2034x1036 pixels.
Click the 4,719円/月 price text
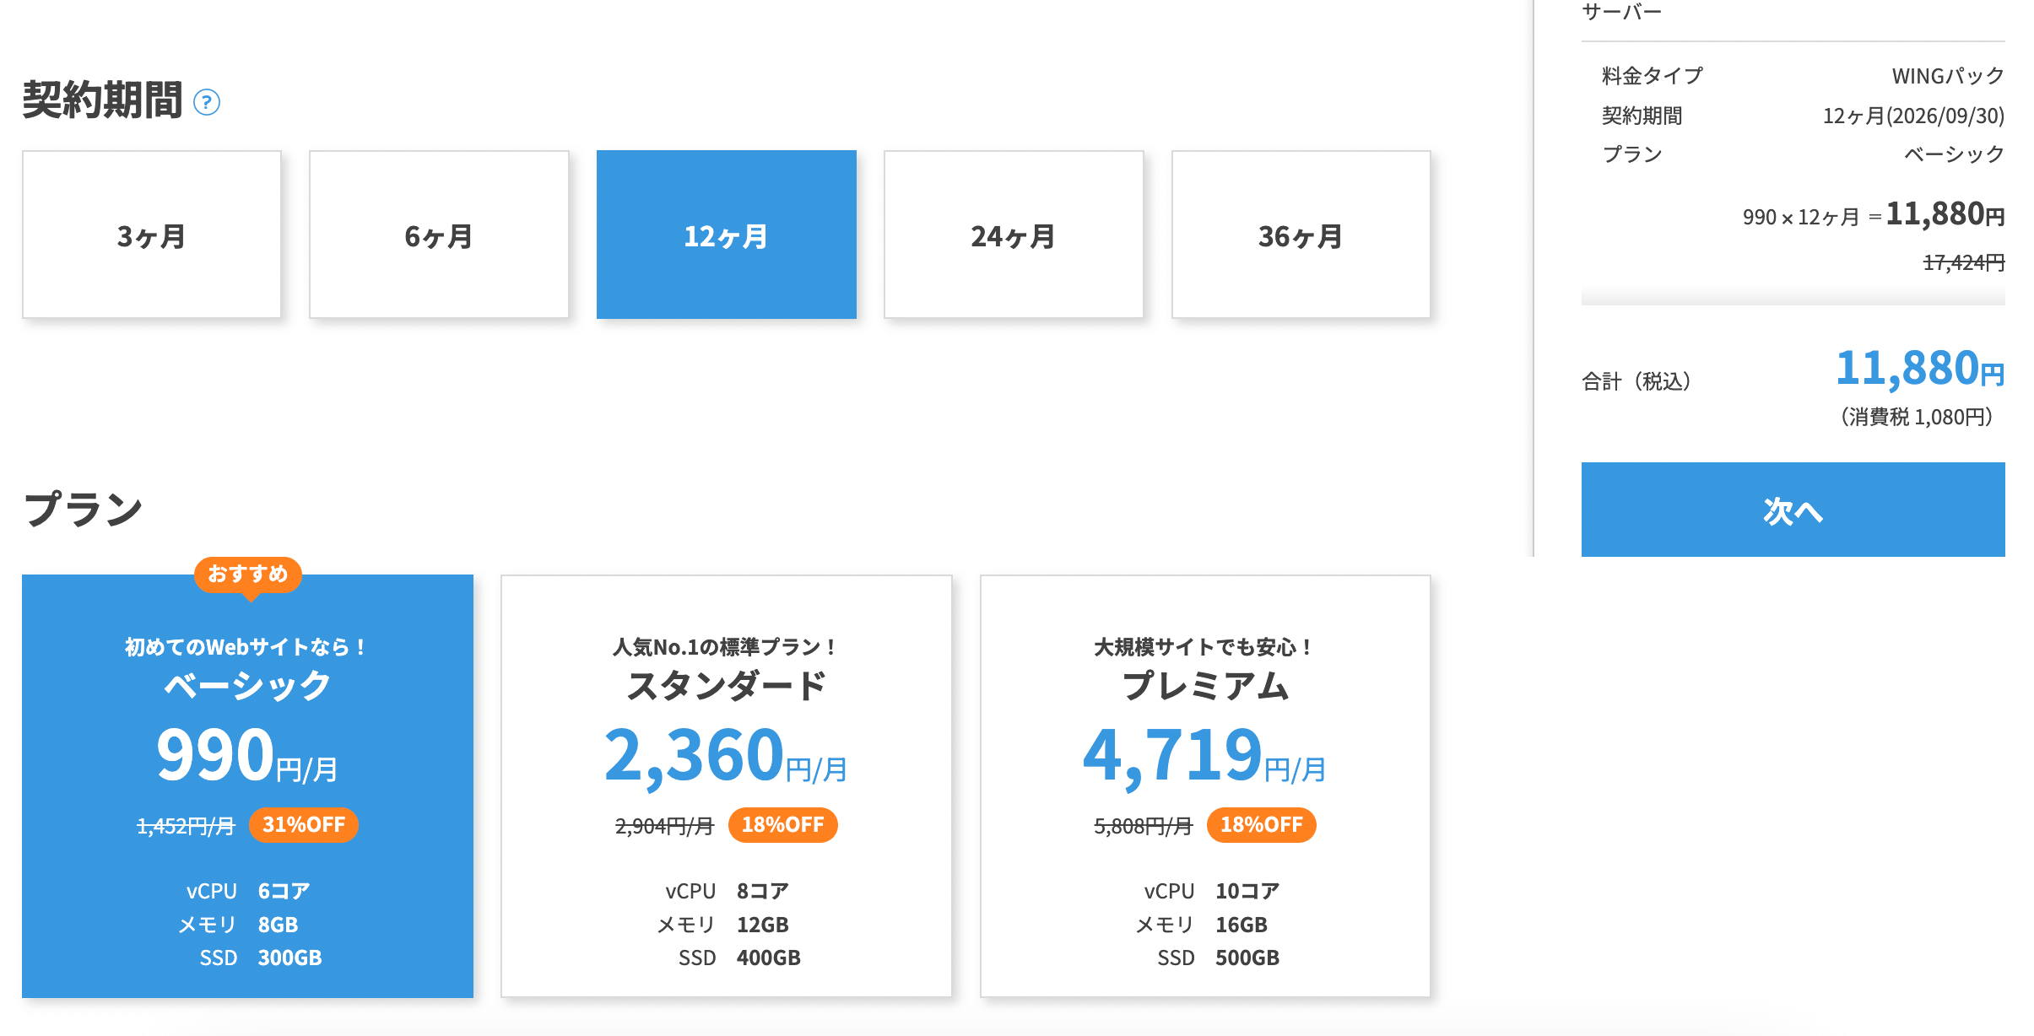point(1204,755)
